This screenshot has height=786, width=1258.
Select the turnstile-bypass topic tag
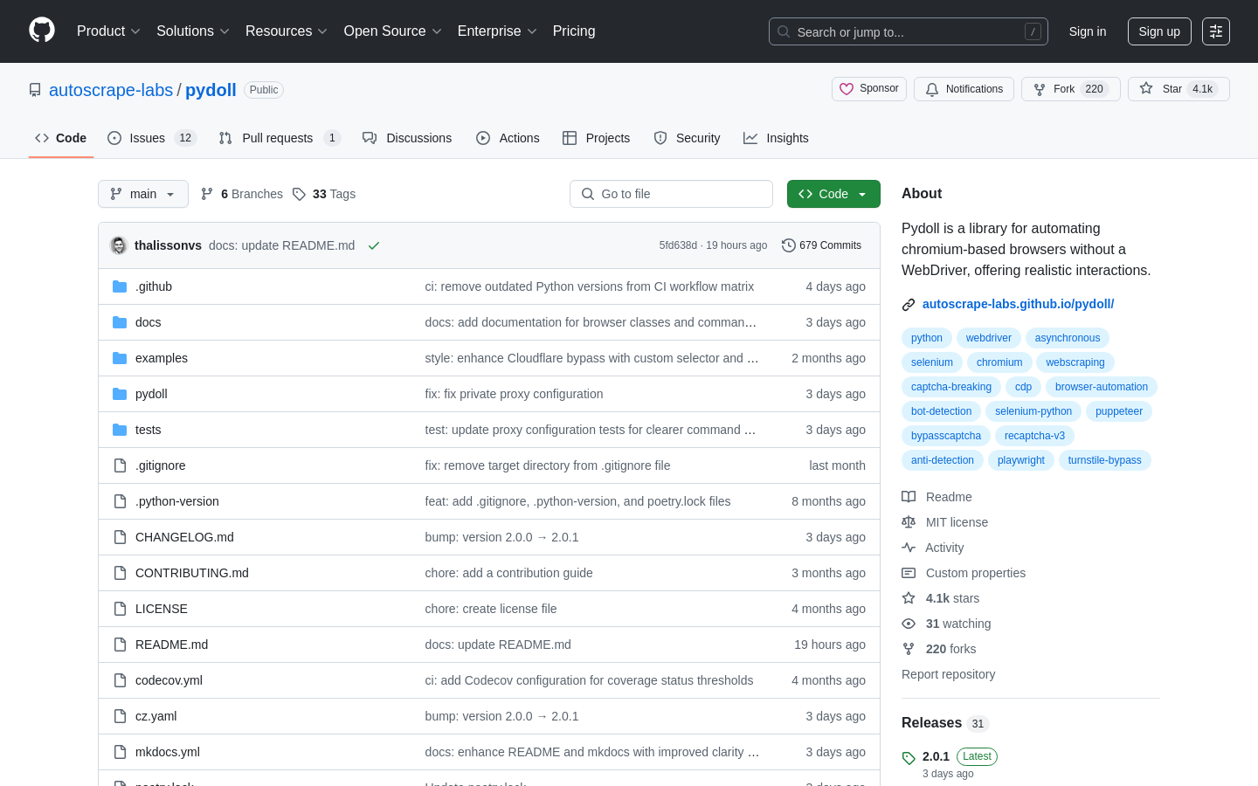point(1104,460)
